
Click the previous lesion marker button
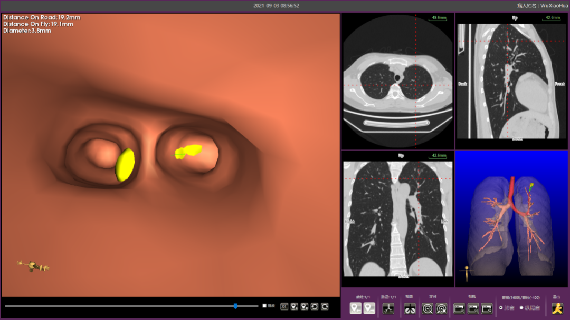point(356,308)
